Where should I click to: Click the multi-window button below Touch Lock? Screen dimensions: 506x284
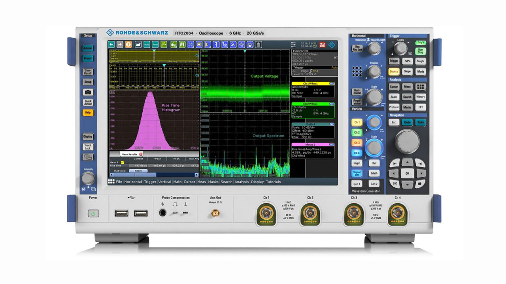(x=88, y=157)
